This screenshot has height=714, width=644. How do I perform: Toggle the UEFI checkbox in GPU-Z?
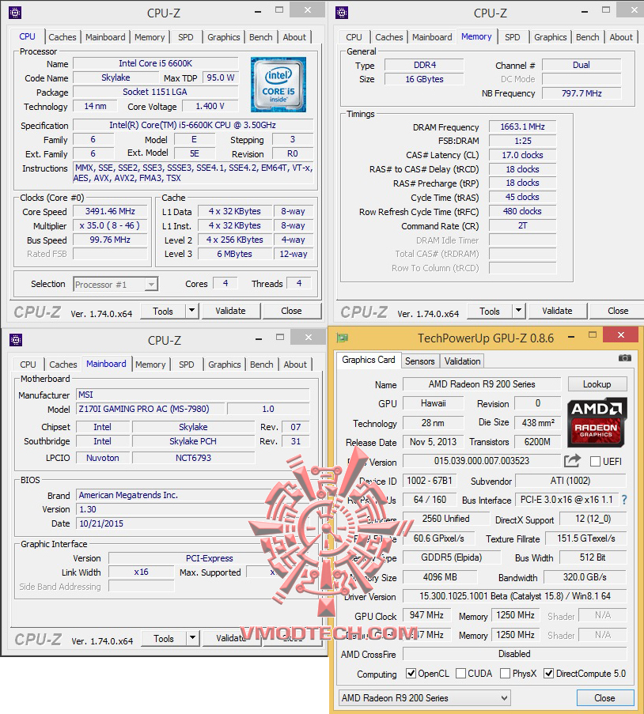(x=595, y=461)
